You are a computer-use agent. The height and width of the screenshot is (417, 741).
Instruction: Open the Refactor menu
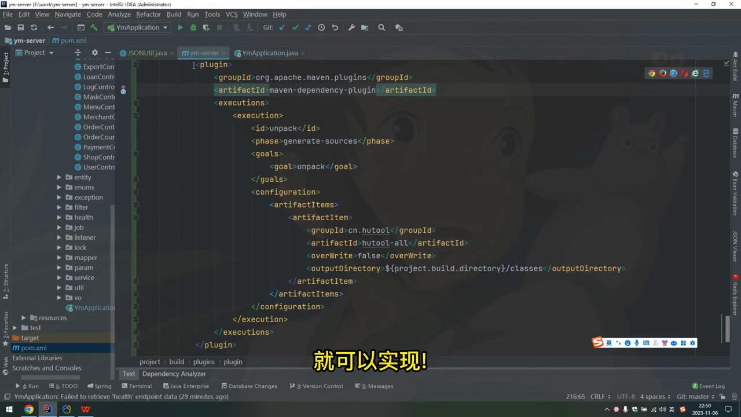tap(148, 14)
